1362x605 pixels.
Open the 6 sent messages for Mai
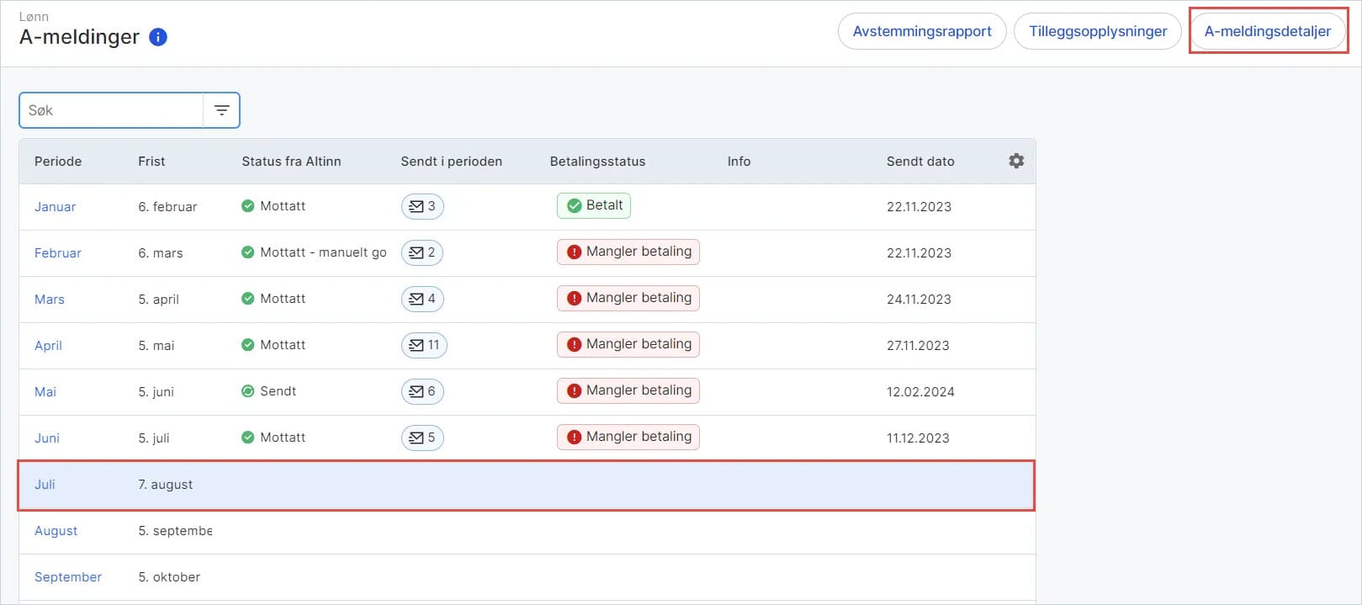(x=422, y=391)
